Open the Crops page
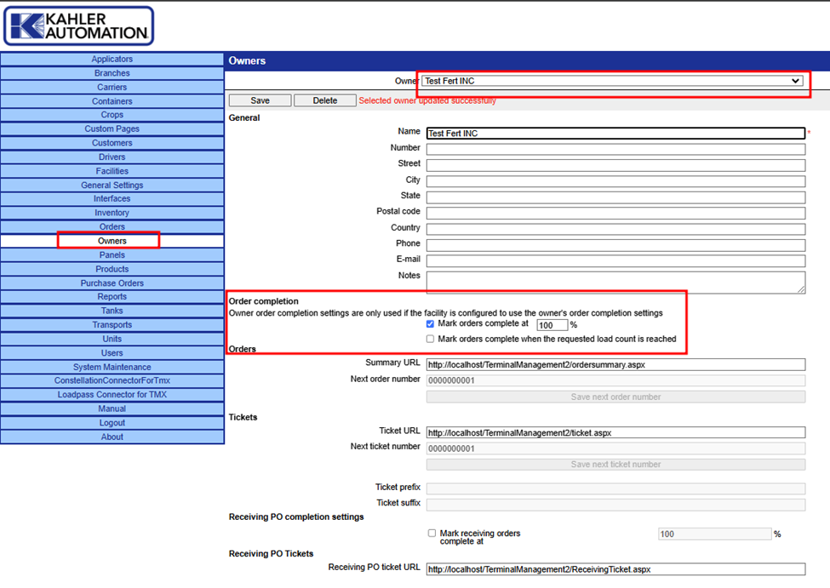 pyautogui.click(x=112, y=115)
